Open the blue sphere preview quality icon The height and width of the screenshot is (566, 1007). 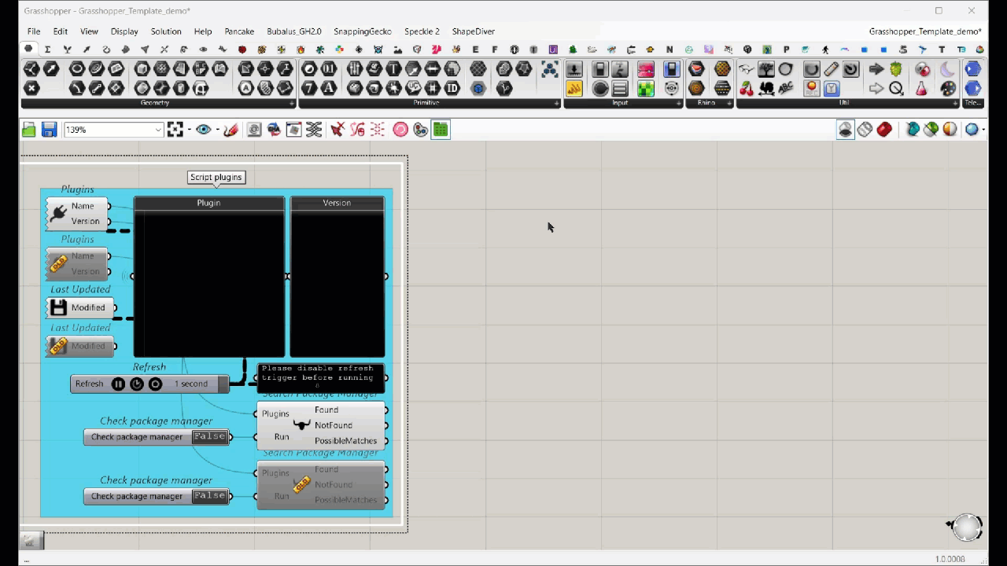click(x=972, y=130)
